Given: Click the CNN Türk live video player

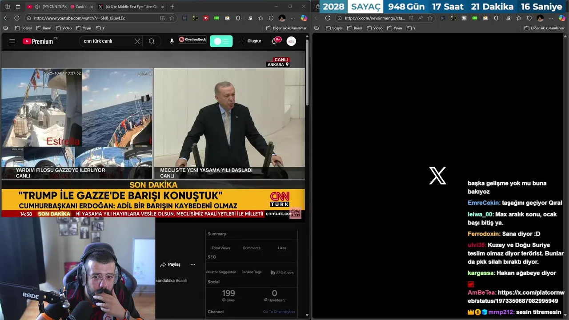Looking at the screenshot, I should pyautogui.click(x=153, y=133).
